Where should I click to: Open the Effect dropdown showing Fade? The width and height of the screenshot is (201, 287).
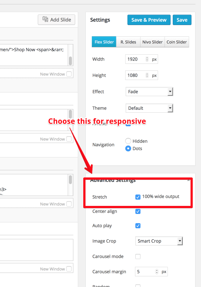149,91
